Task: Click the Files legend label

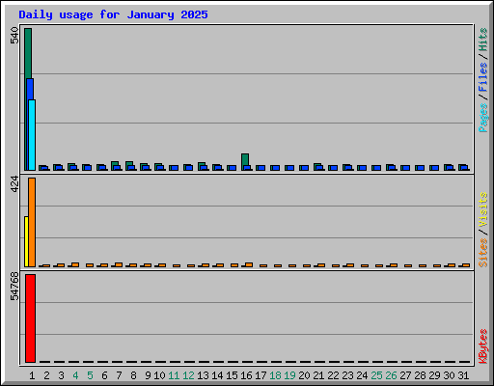Action: click(x=483, y=77)
